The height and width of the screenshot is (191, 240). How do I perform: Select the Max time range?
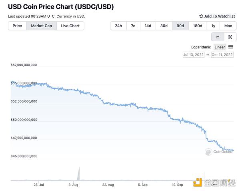[228, 26]
